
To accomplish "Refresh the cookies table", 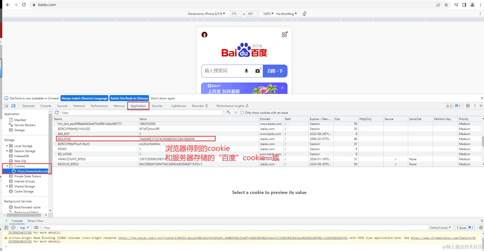I will click(x=57, y=113).
